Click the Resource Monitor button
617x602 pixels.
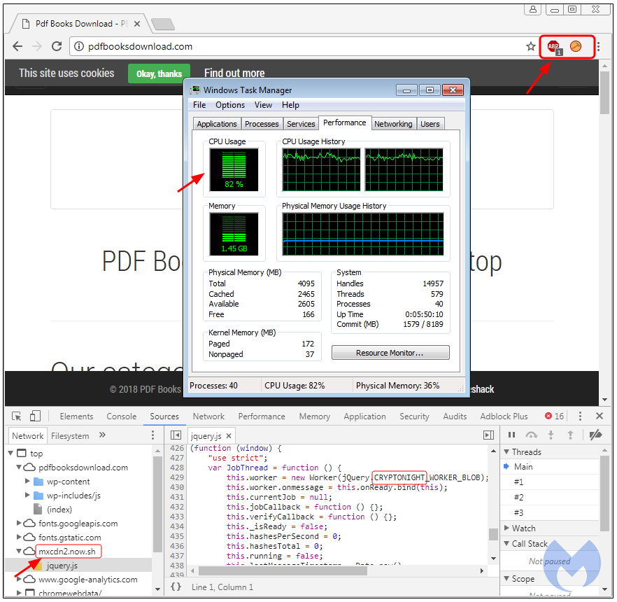390,353
